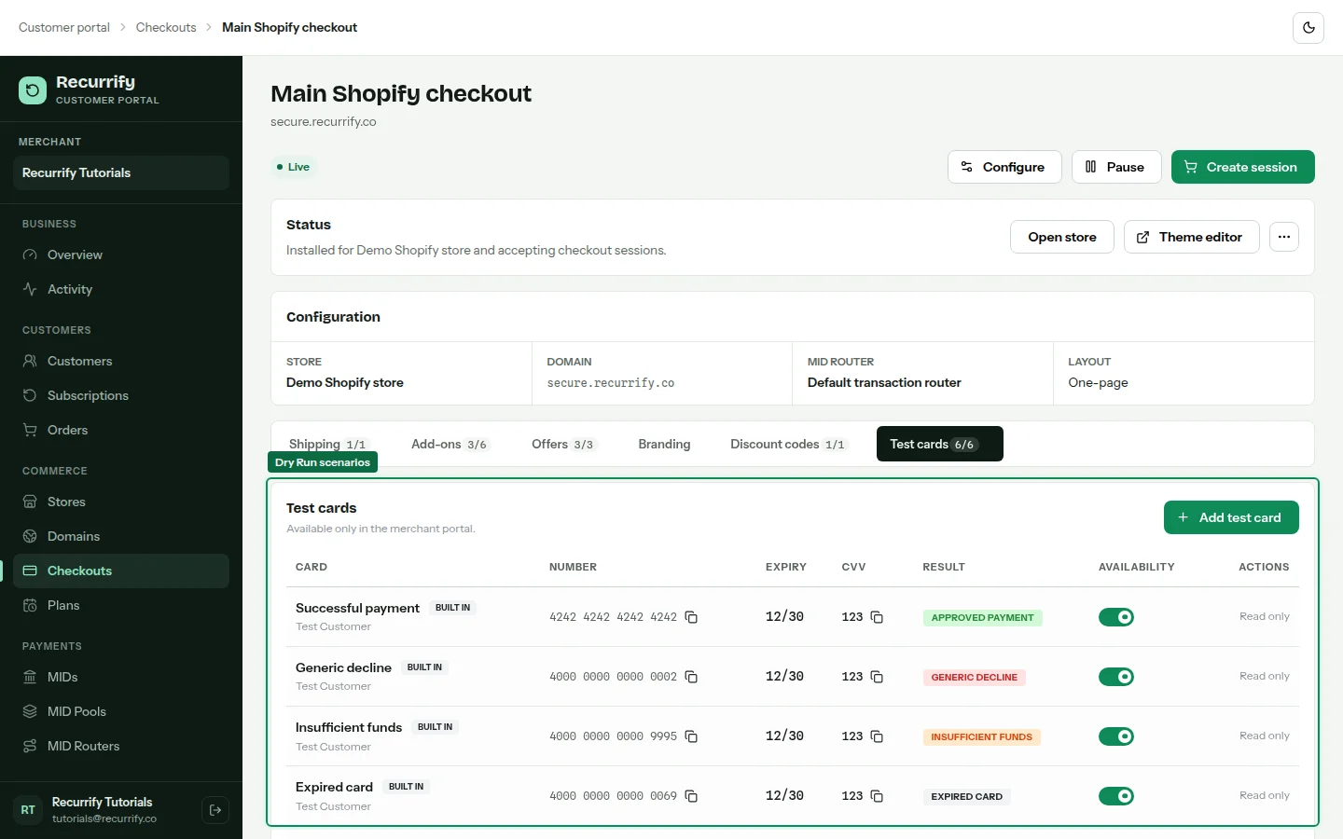This screenshot has width=1343, height=839.
Task: Open the Theme editor
Action: point(1192,237)
